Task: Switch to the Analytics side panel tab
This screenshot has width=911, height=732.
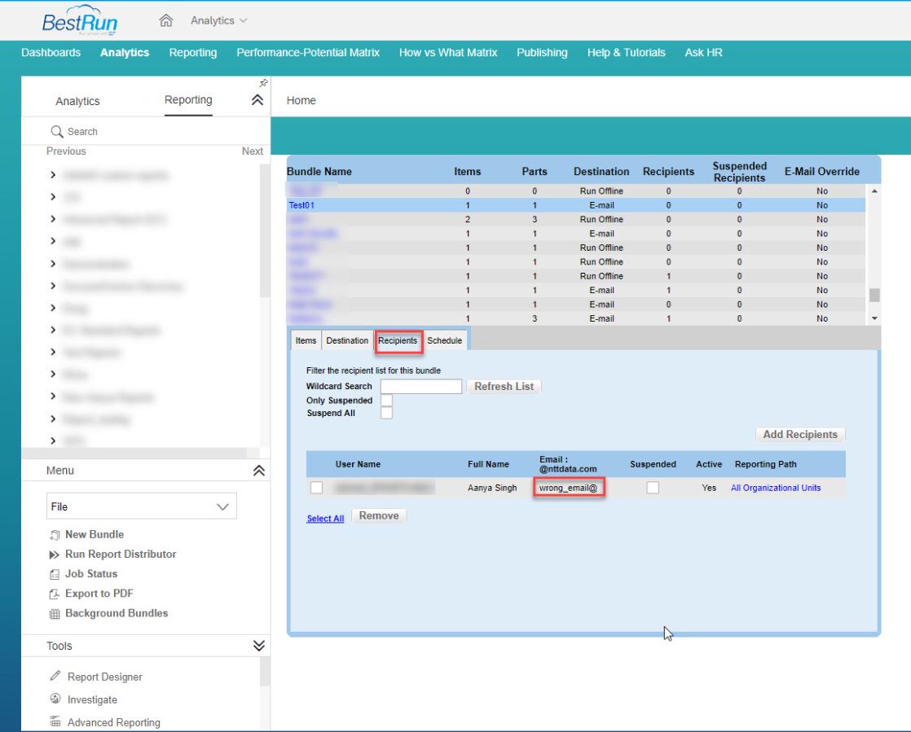Action: [78, 101]
